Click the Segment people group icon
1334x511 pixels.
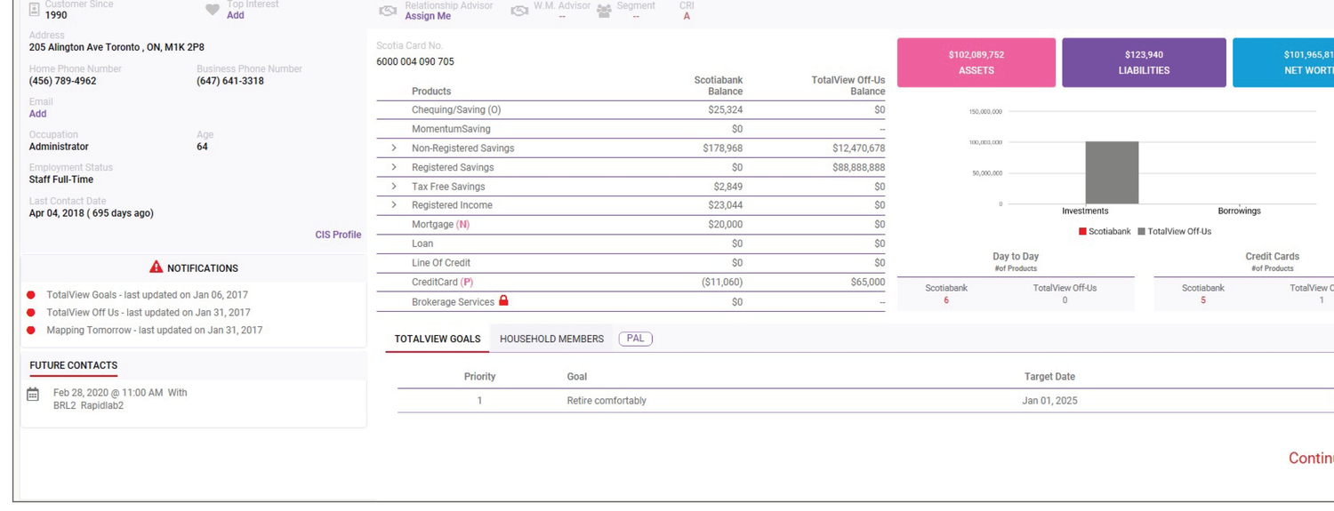[604, 11]
